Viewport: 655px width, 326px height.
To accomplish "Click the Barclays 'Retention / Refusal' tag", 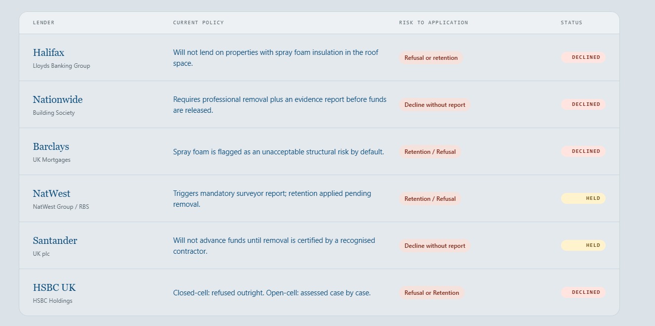I will coord(430,152).
